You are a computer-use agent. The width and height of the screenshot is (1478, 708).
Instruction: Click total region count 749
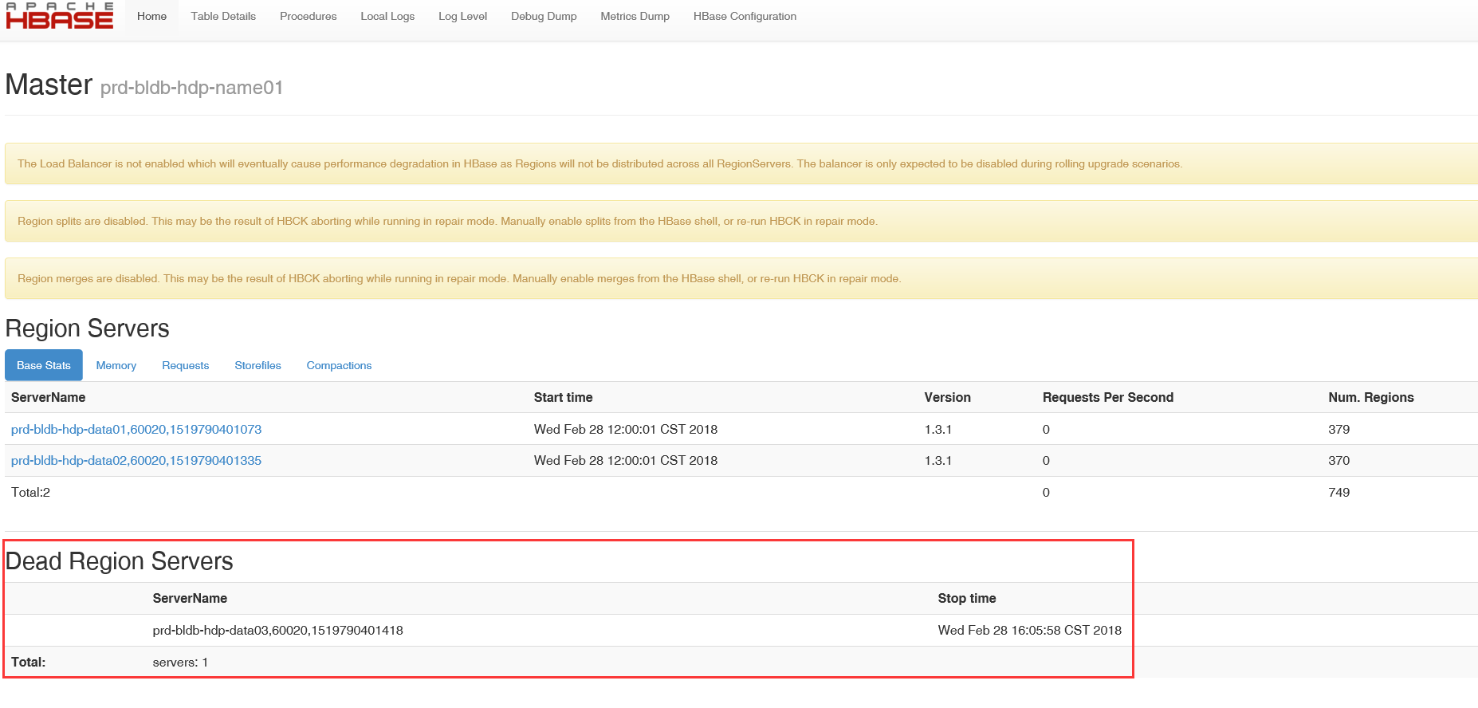[x=1338, y=492]
